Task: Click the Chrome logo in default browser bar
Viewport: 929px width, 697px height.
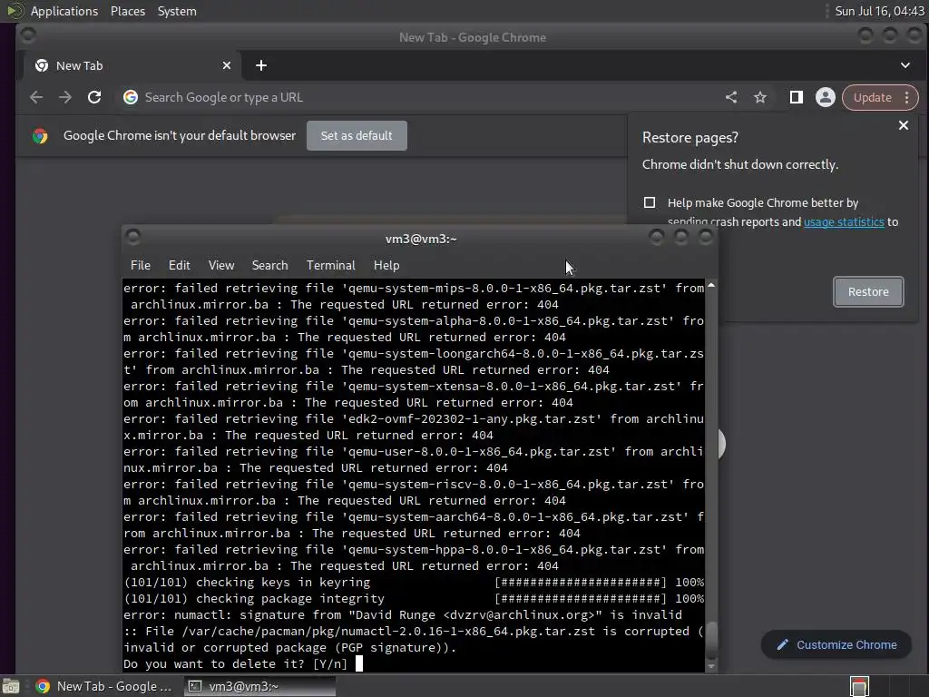Action: 40,136
